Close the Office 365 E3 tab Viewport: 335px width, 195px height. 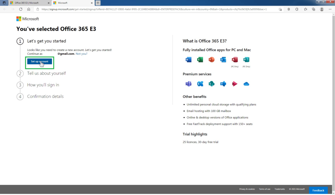pyautogui.click(x=48, y=3)
